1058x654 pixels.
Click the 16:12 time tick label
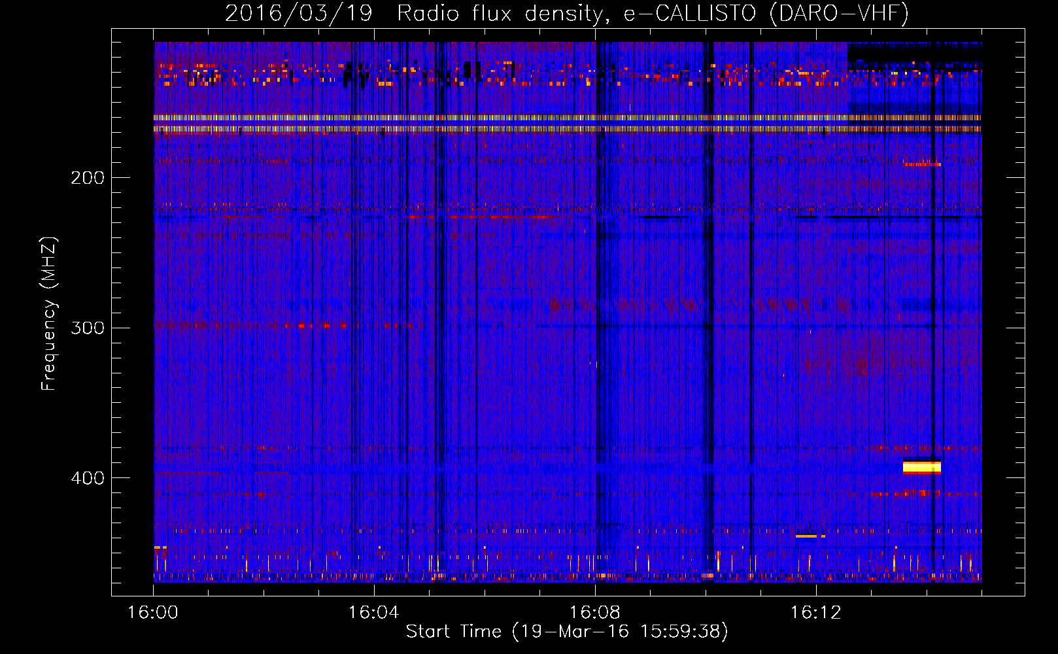816,613
